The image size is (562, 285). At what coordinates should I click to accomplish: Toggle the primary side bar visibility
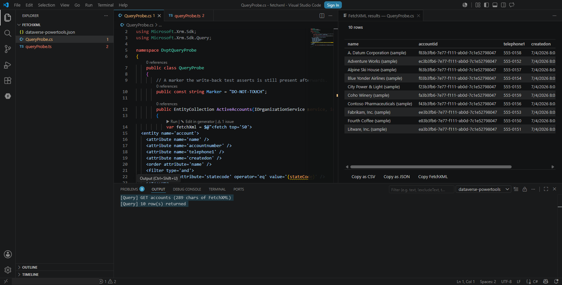486,5
